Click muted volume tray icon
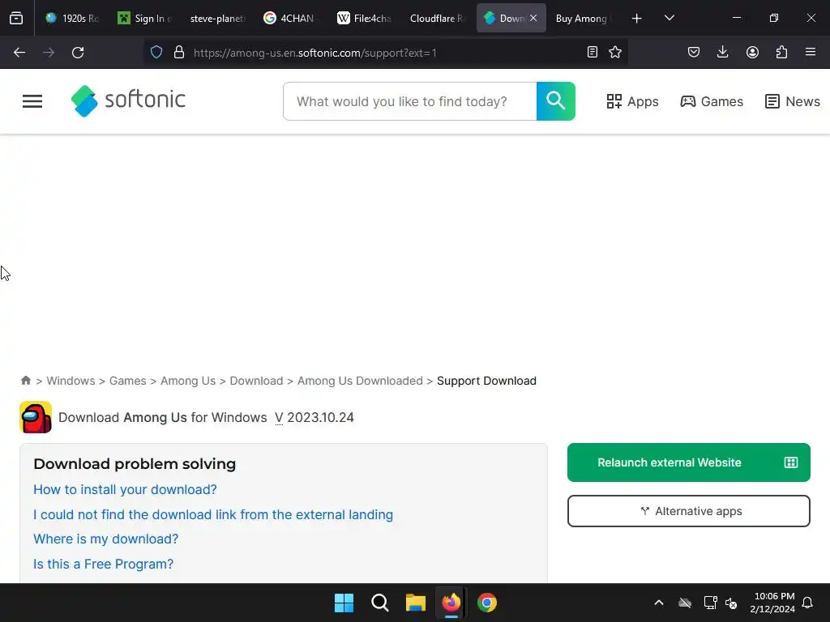 click(732, 603)
